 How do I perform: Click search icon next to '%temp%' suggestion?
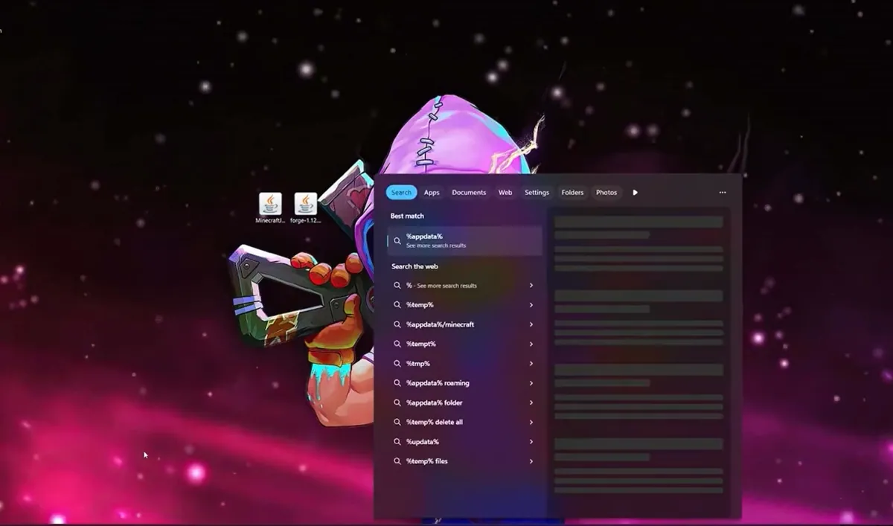pyautogui.click(x=397, y=305)
